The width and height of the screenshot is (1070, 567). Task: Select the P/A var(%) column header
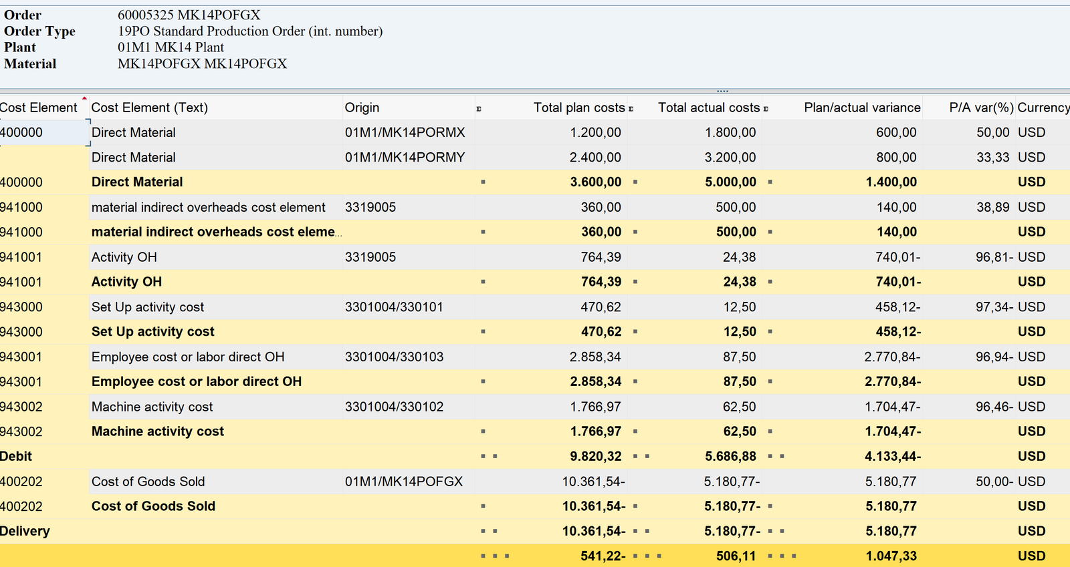coord(980,108)
